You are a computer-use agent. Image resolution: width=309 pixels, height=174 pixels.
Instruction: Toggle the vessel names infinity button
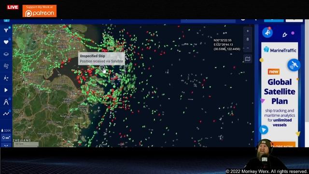coord(6,138)
